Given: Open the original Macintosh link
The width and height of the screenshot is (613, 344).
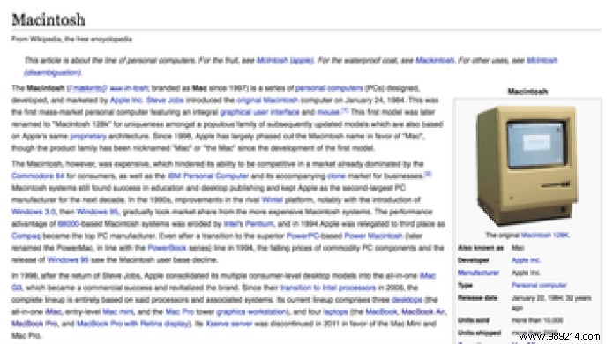Looking at the screenshot, I should point(267,100).
